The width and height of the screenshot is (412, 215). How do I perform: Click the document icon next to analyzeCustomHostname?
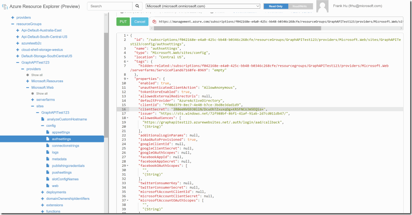pyautogui.click(x=43, y=119)
